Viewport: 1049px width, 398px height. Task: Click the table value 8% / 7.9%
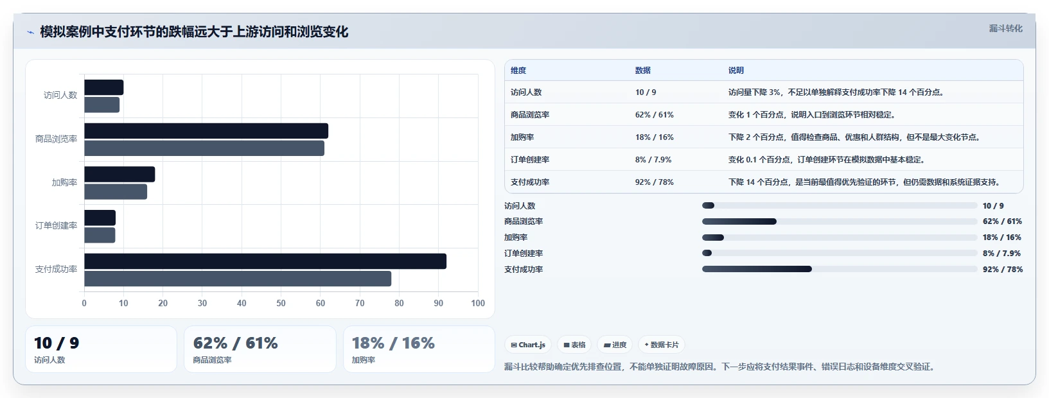tap(653, 160)
